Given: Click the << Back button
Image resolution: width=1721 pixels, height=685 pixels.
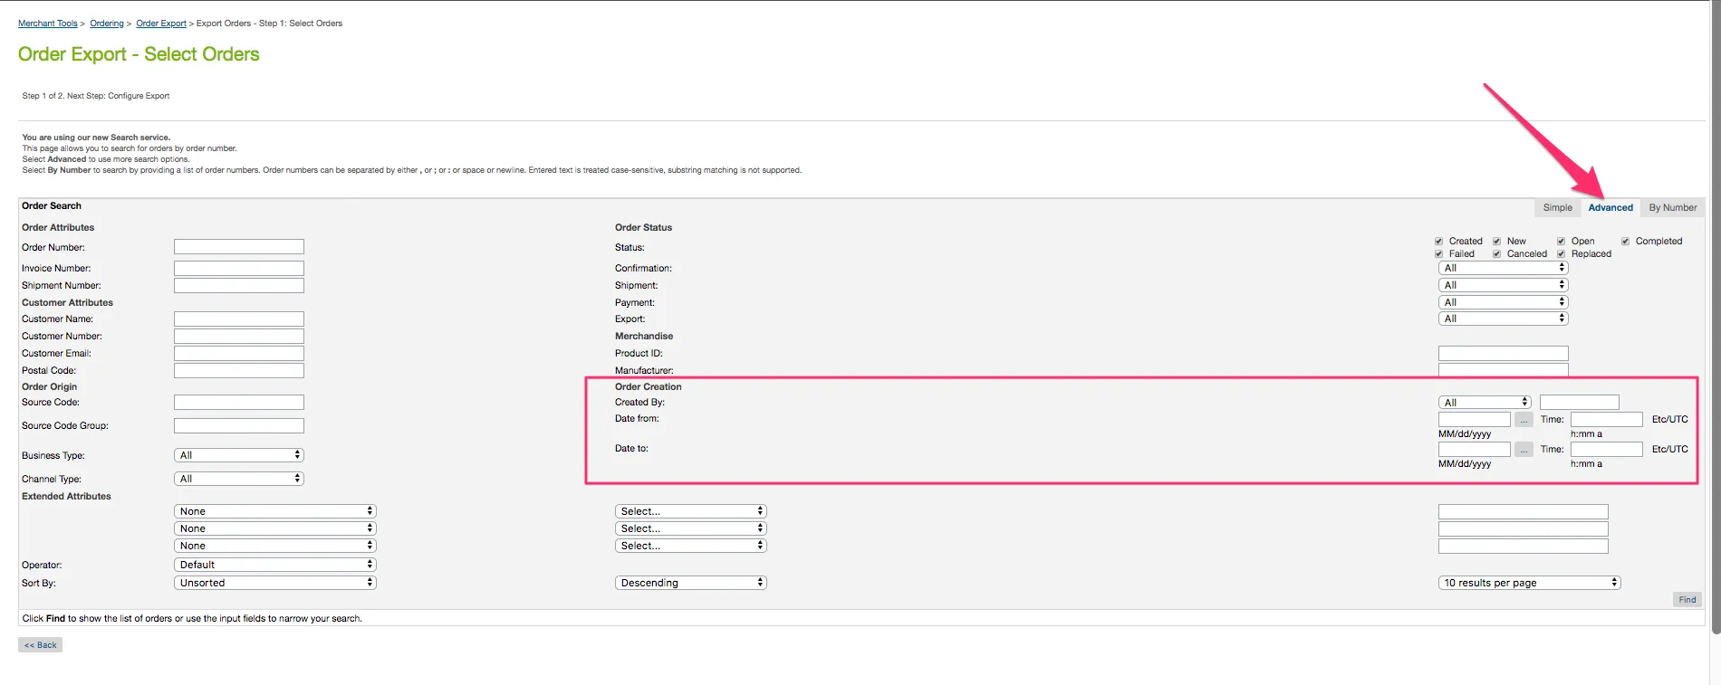Looking at the screenshot, I should (x=40, y=645).
